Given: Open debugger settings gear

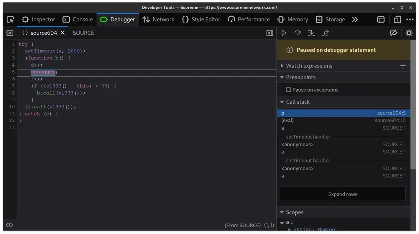Looking at the screenshot, I should pos(409,33).
